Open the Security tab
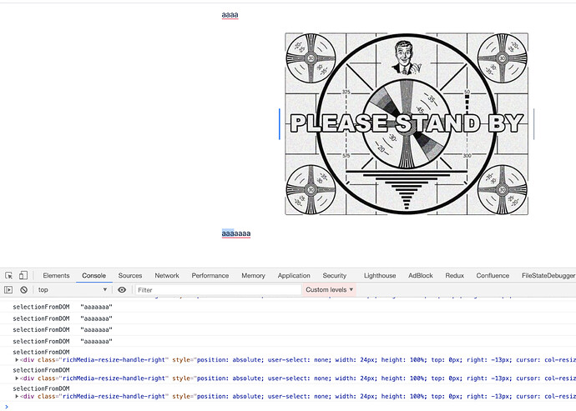This screenshot has height=411, width=576. point(335,276)
